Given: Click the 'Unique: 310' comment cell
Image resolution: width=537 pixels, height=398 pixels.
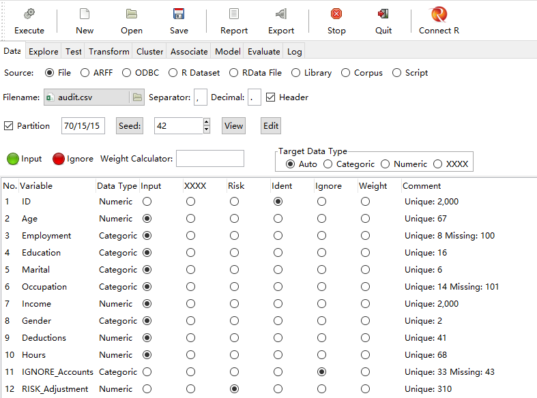Looking at the screenshot, I should [428, 389].
